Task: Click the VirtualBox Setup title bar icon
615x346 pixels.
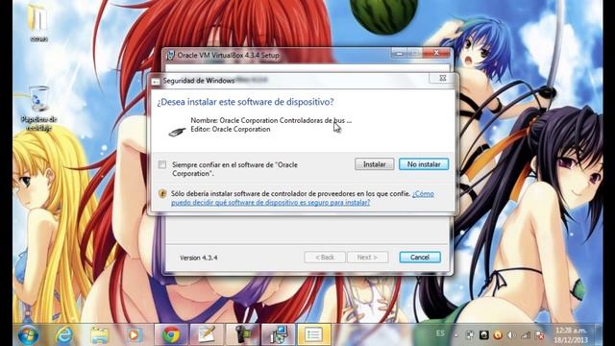Action: pyautogui.click(x=170, y=56)
